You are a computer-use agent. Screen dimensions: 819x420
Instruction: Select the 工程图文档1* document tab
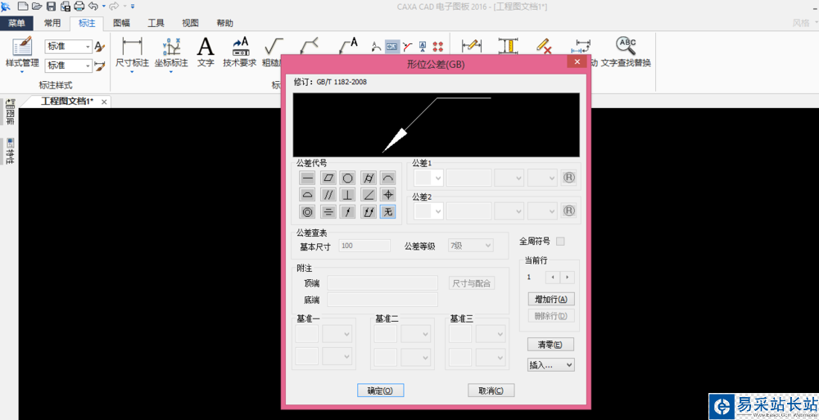click(x=67, y=102)
